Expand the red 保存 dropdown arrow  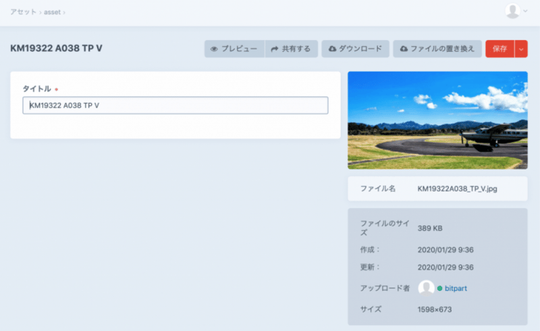pyautogui.click(x=521, y=49)
